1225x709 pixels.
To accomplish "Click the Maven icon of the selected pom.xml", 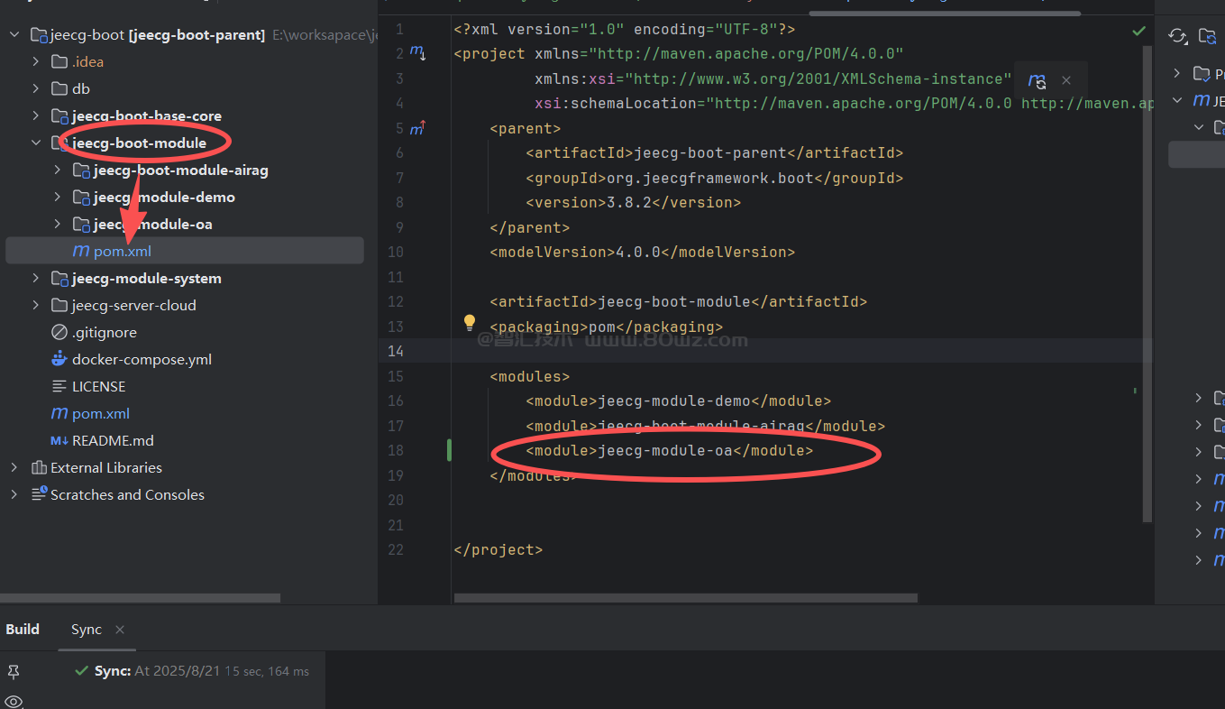I will coord(81,251).
